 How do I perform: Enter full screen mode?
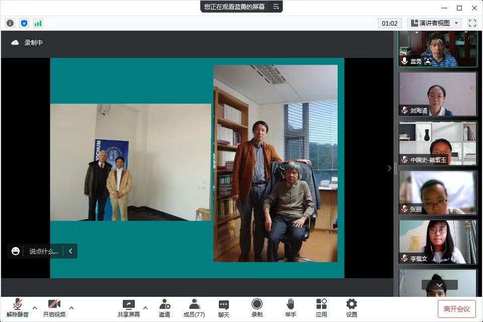pyautogui.click(x=472, y=23)
